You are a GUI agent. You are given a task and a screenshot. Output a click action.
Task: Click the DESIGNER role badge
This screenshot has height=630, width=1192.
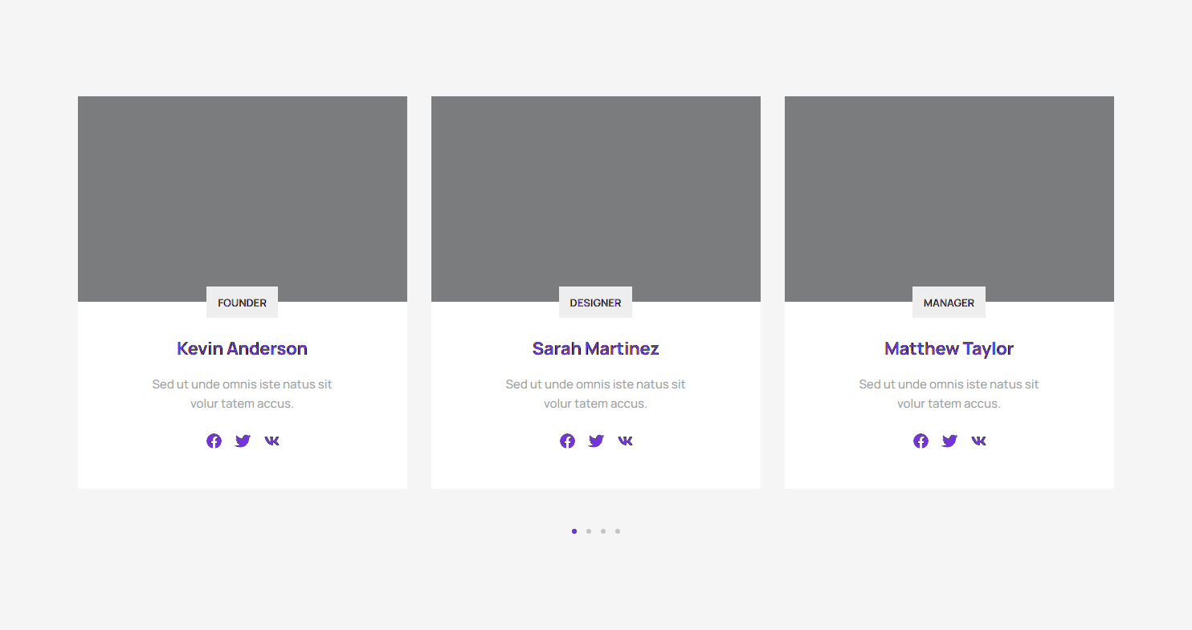click(x=595, y=303)
